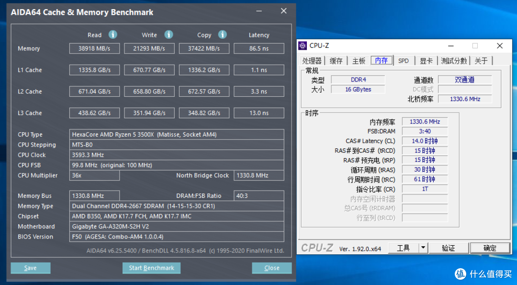Click the Memory Write value 21293 MB/s

coord(149,48)
